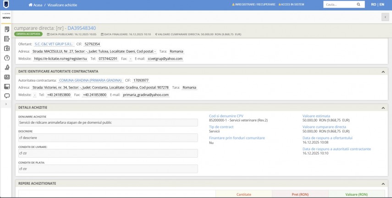Viewport: 392px width, 198px height.
Task: Open the help question mark icon
Action: click(x=7, y=58)
